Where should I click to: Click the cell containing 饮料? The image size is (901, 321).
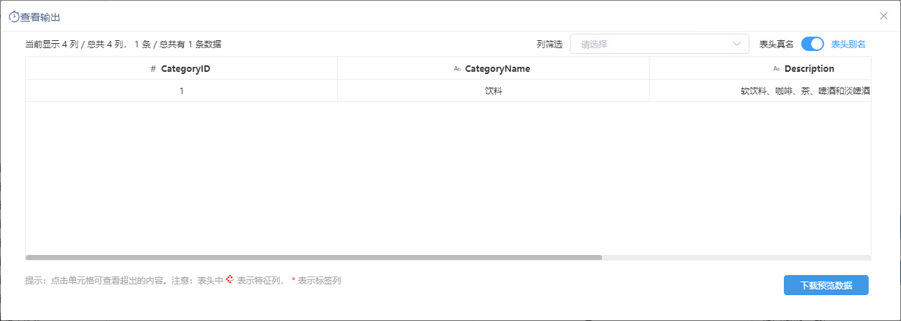point(493,91)
